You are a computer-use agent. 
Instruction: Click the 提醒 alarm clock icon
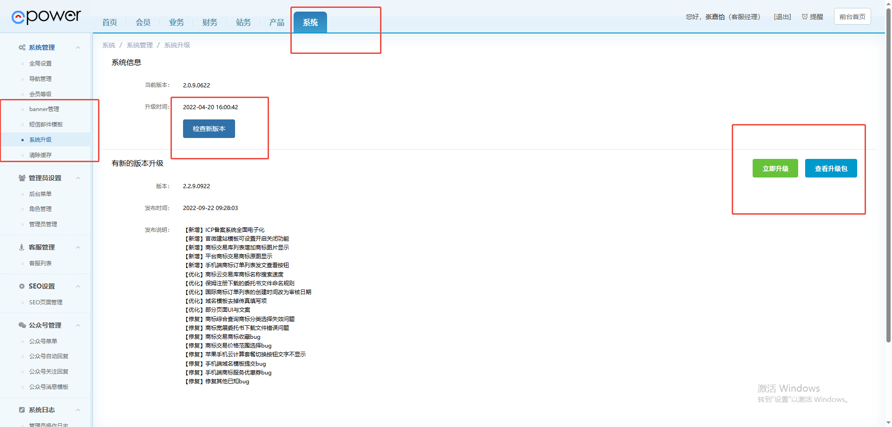tap(805, 17)
